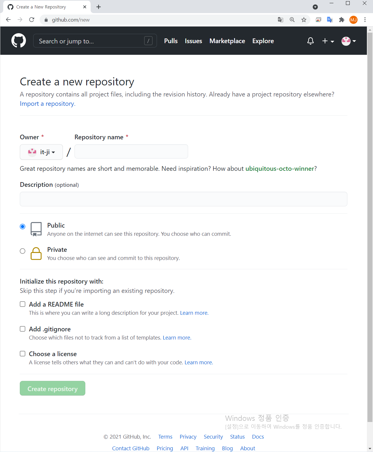
Task: Click the cast-like extension icon
Action: click(318, 20)
